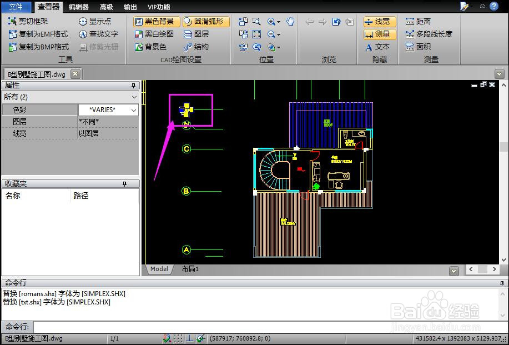Toggle the 圆滑弧形 setting
Screen dimensions: 509x345
click(x=206, y=22)
